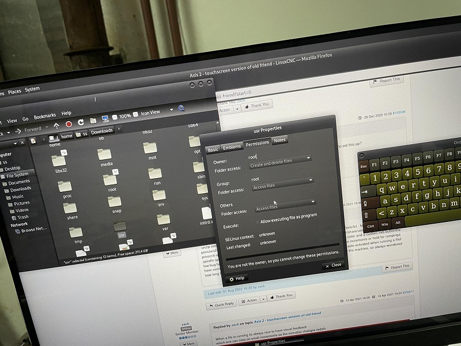Image resolution: width=461 pixels, height=346 pixels.
Task: Switch to the Emblems tab
Action: (x=232, y=147)
